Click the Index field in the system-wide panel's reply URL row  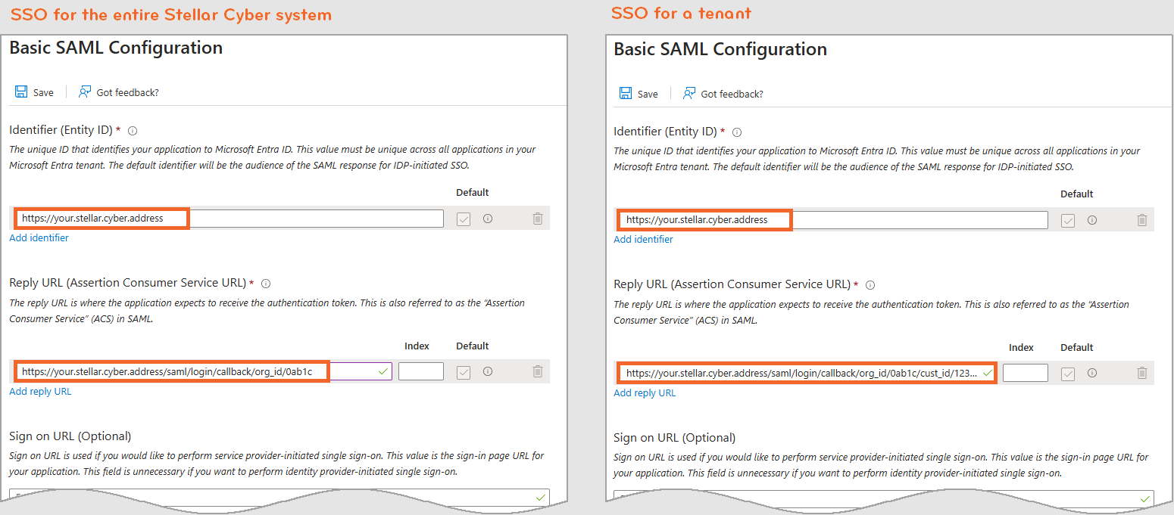click(x=420, y=371)
